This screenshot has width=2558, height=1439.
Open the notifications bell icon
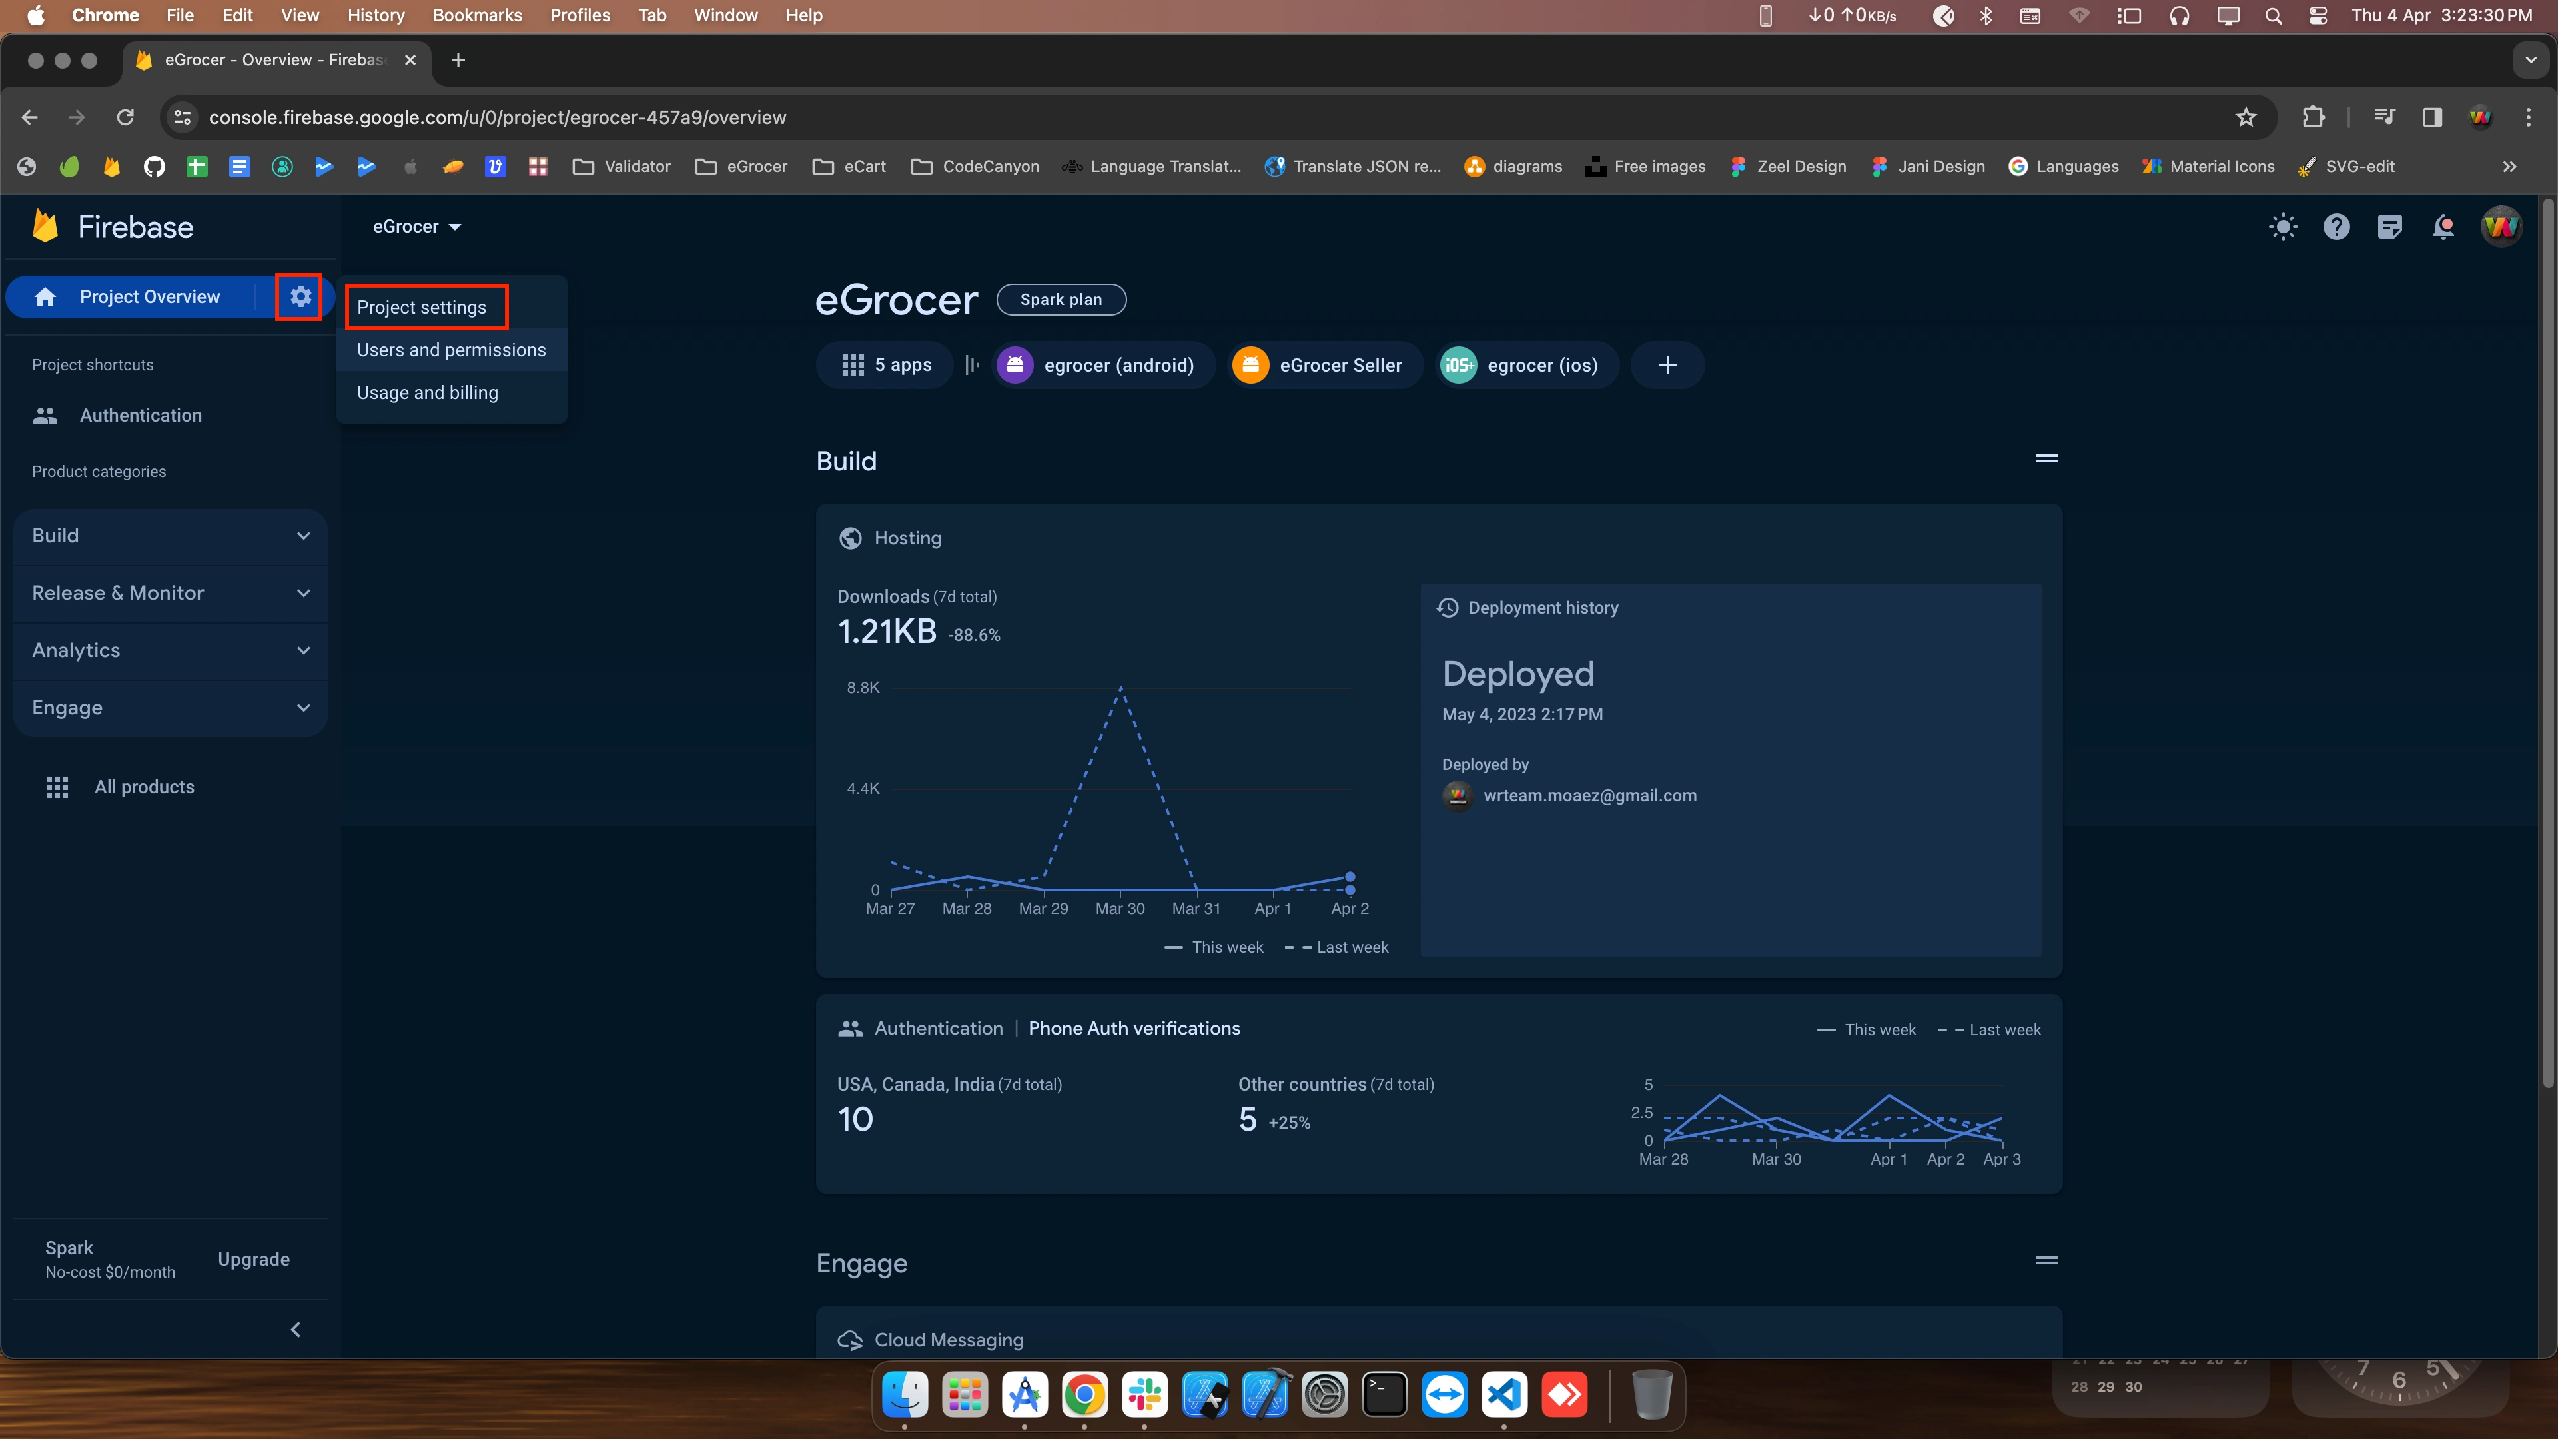(x=2443, y=227)
